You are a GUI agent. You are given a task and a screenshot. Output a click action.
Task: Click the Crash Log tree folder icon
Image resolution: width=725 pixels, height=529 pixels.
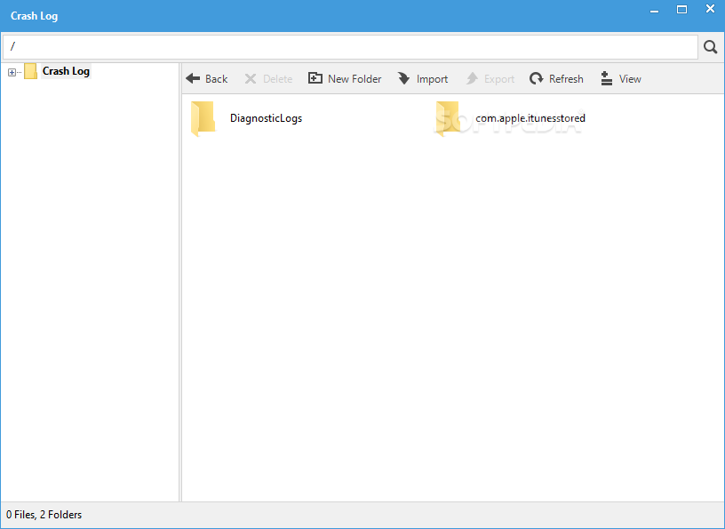pyautogui.click(x=30, y=71)
